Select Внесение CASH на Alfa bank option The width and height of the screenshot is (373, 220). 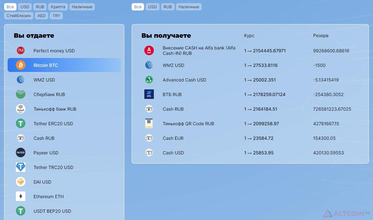pos(250,50)
